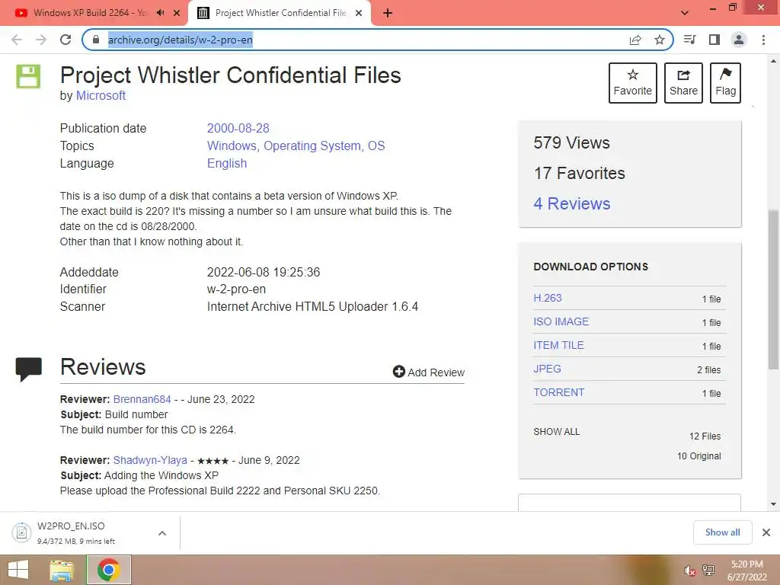Click the scrollbar up arrow
Screen dimensions: 780x585
pyautogui.click(x=773, y=61)
